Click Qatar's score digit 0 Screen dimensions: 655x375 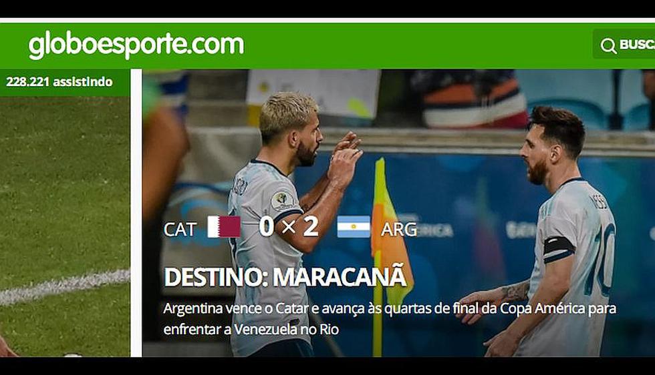267,227
